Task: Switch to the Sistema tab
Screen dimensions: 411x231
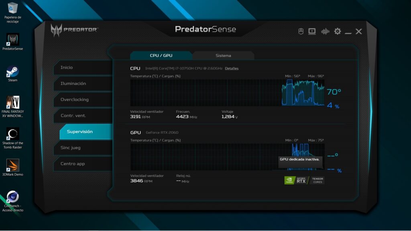Action: (223, 55)
